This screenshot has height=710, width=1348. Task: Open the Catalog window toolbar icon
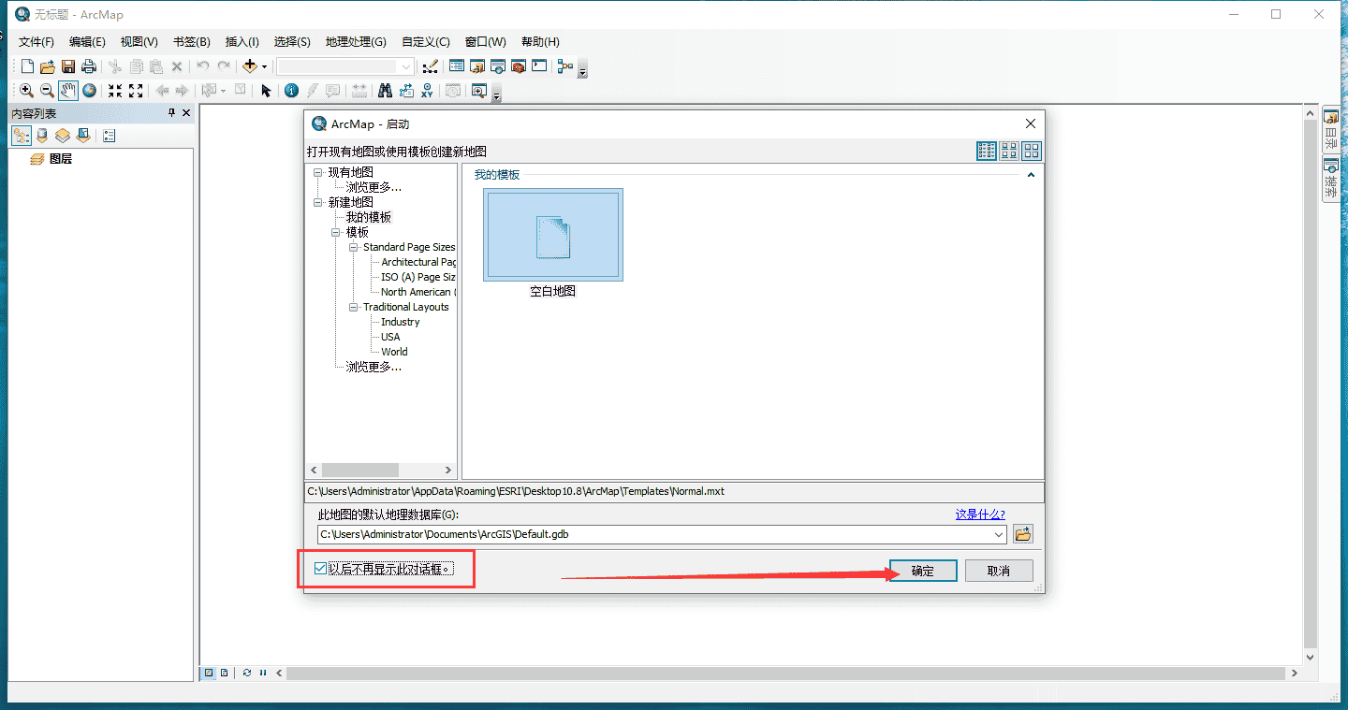tap(477, 66)
